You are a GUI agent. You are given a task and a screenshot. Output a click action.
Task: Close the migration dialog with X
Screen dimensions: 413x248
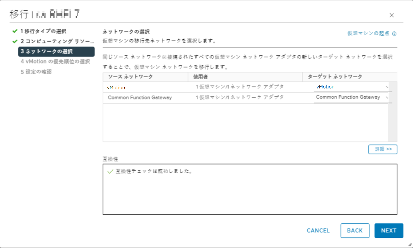(x=391, y=15)
